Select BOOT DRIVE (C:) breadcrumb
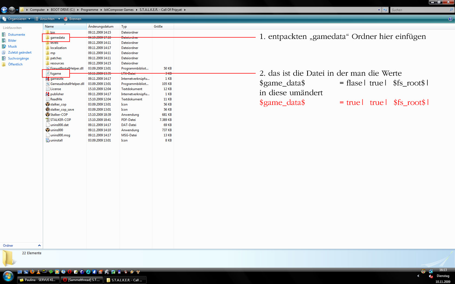 (x=63, y=10)
